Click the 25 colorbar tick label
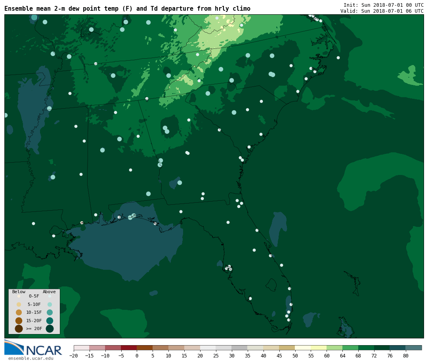Image resolution: width=428 pixels, height=363 pixels. coord(216,355)
